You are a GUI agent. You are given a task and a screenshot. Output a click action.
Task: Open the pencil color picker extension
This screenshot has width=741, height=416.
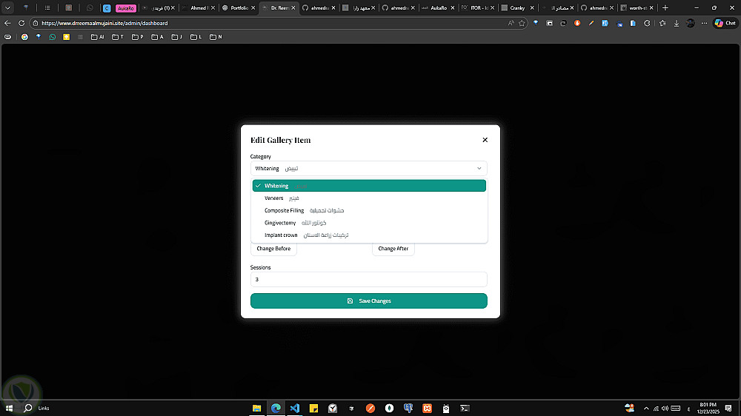(591, 23)
